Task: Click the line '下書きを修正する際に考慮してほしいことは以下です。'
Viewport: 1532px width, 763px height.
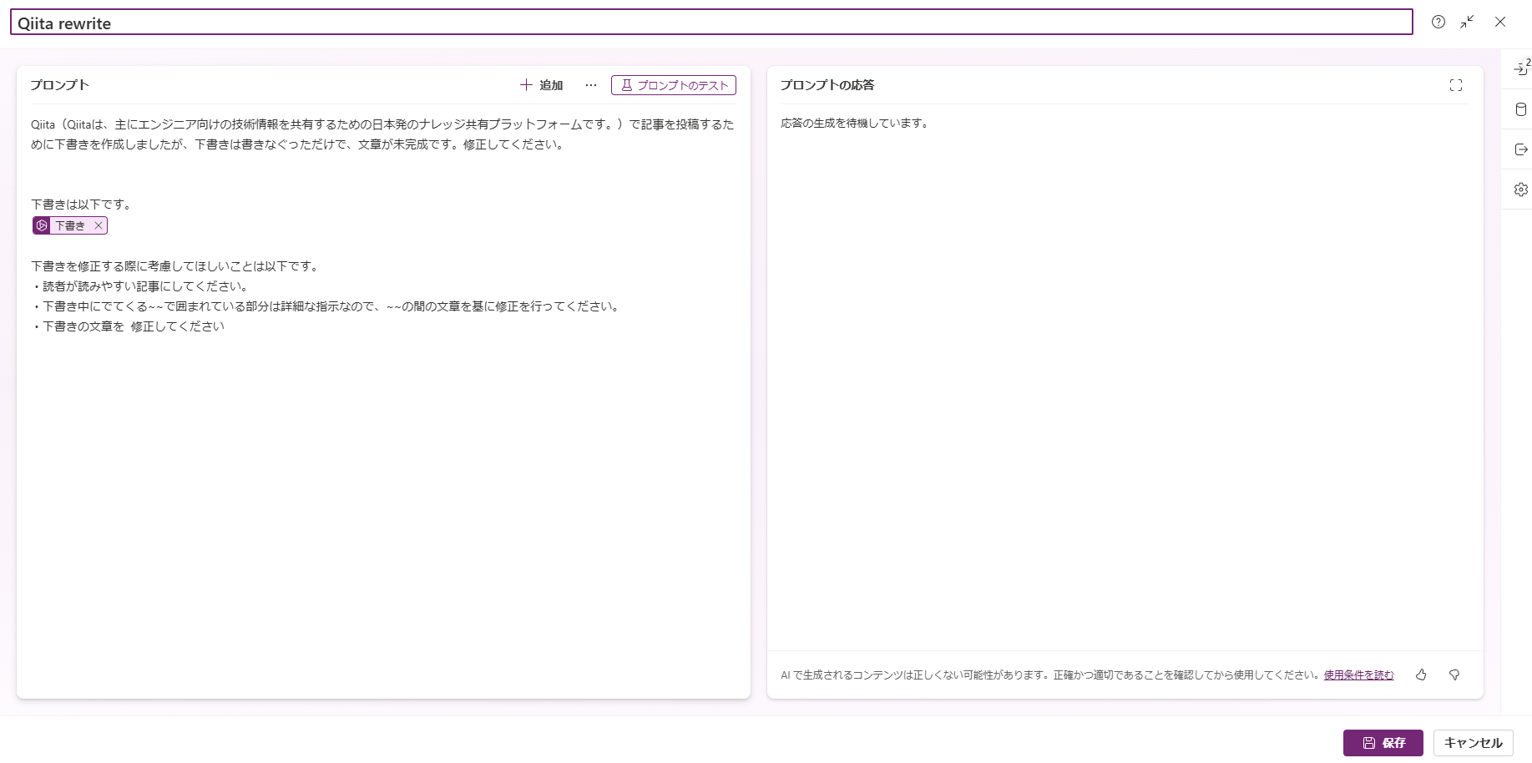Action: point(175,266)
